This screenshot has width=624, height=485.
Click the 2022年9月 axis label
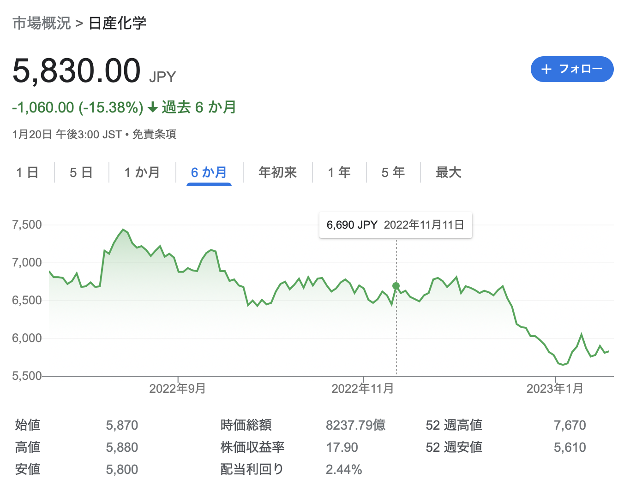[x=177, y=389]
